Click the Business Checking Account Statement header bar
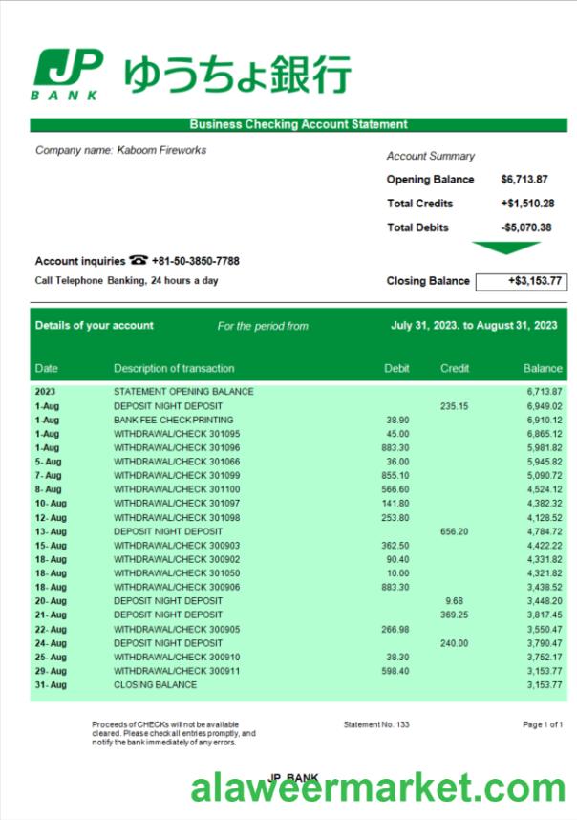 (298, 124)
